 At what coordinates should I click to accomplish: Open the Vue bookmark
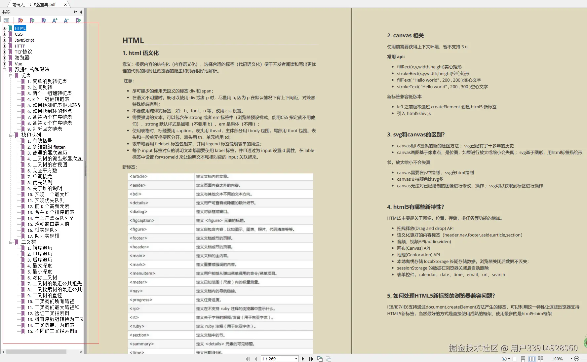coord(19,64)
